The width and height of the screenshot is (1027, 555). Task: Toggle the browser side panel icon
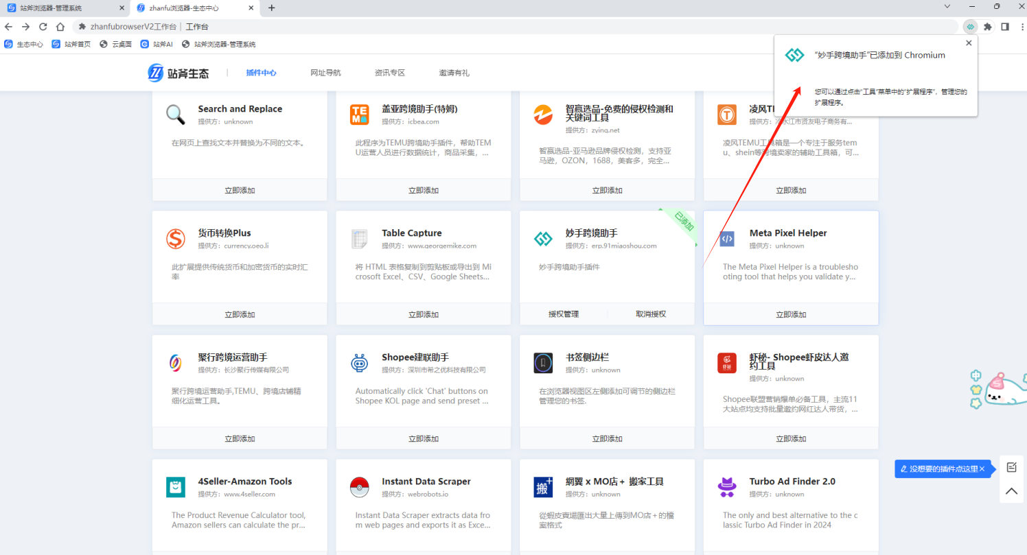point(1005,27)
